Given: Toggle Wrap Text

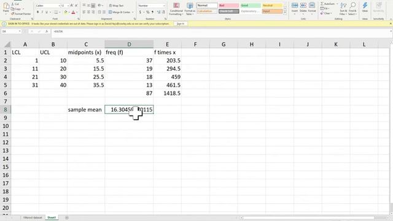Looking at the screenshot, I should pyautogui.click(x=116, y=6).
